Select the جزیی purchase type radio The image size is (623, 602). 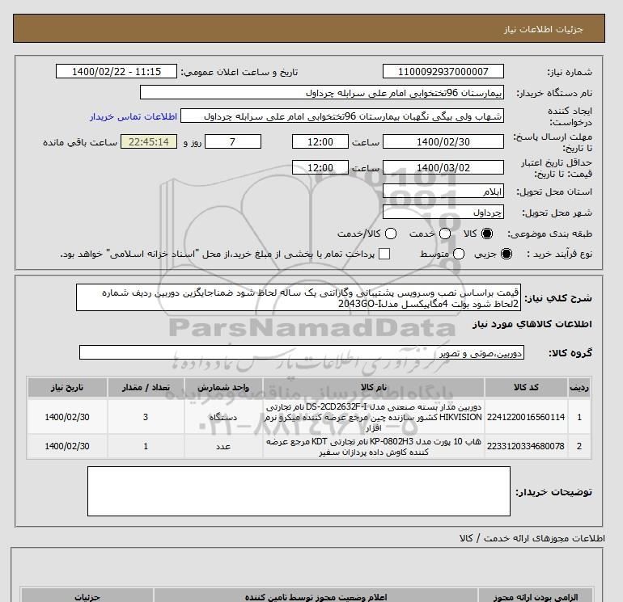click(x=506, y=254)
